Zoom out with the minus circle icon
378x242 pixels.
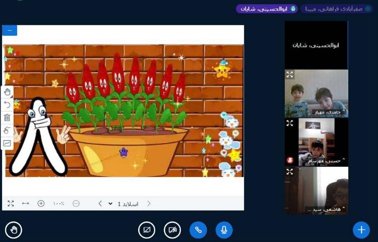point(76,204)
